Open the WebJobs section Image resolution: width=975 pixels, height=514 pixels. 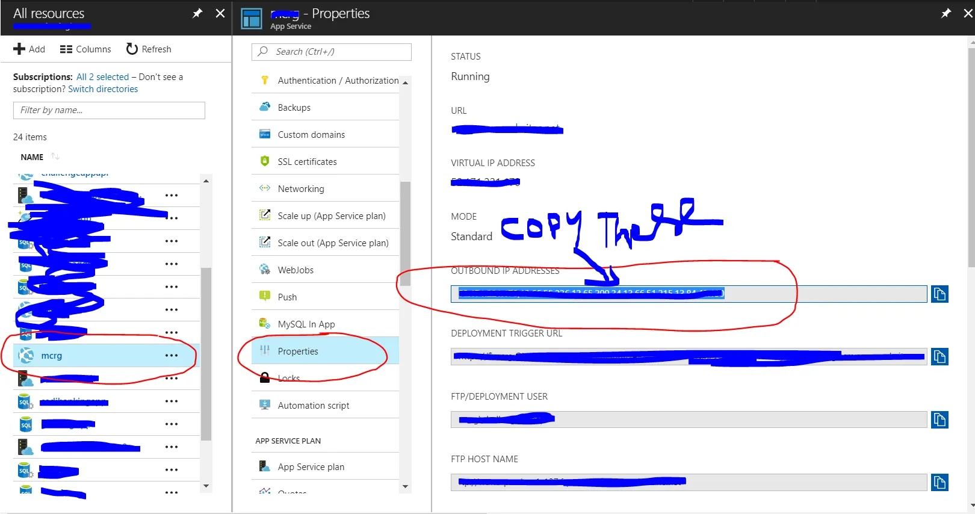[x=325, y=270]
